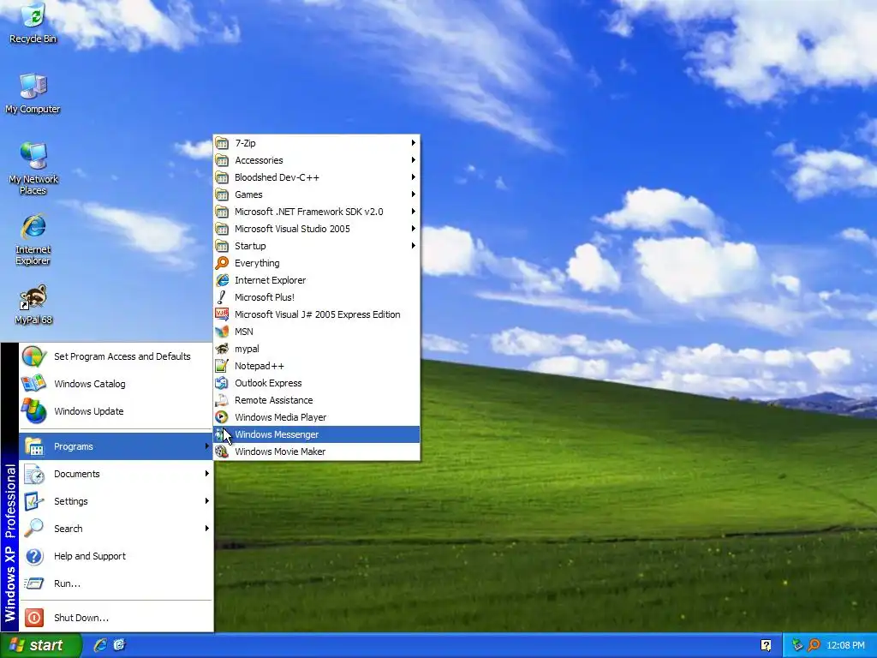Viewport: 877px width, 658px height.
Task: Click the 7-Zip folder label
Action: [245, 143]
